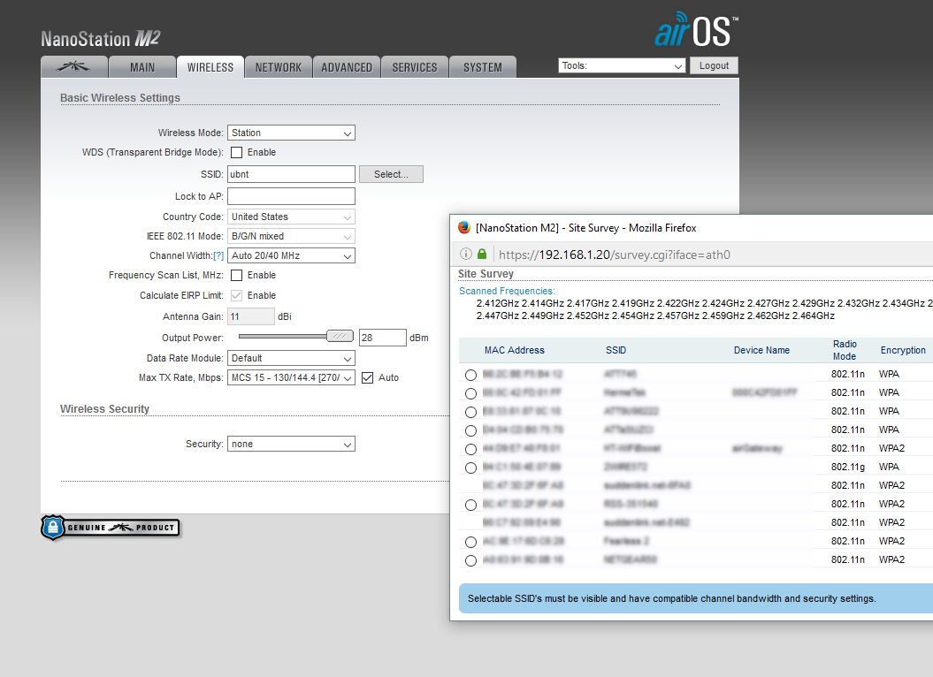Select the radio for the airGateway device row
The height and width of the screenshot is (677, 933).
tap(470, 449)
